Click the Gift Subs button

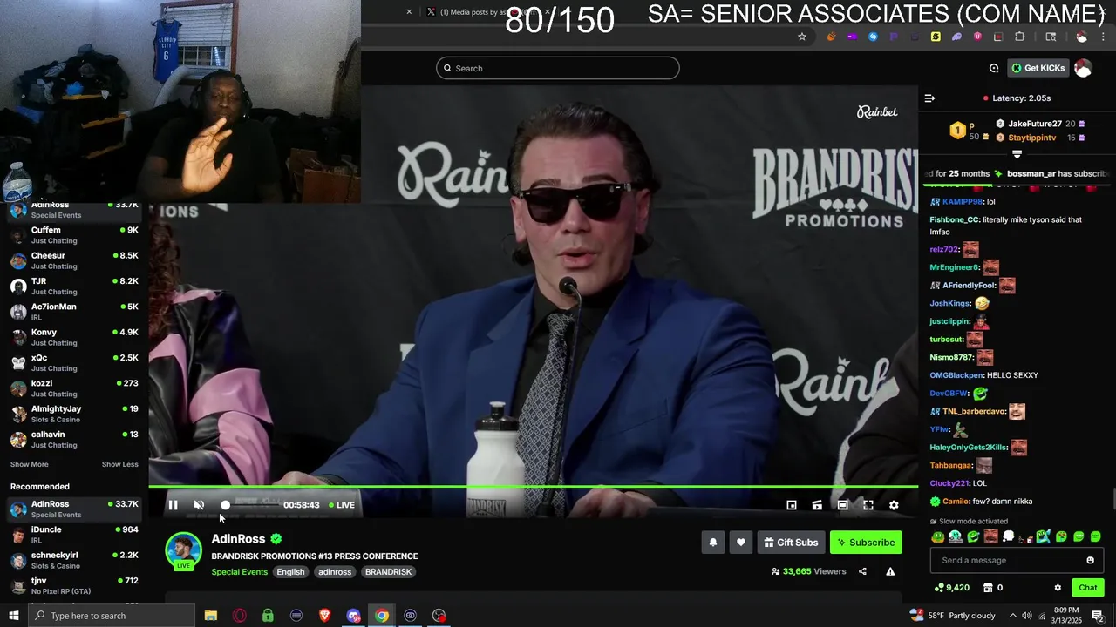click(x=791, y=543)
